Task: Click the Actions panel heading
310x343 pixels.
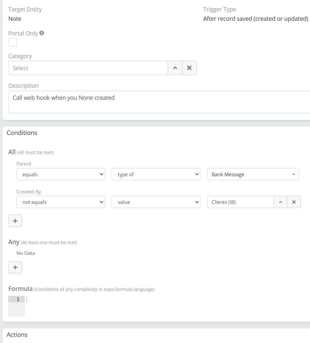Action: [x=17, y=335]
